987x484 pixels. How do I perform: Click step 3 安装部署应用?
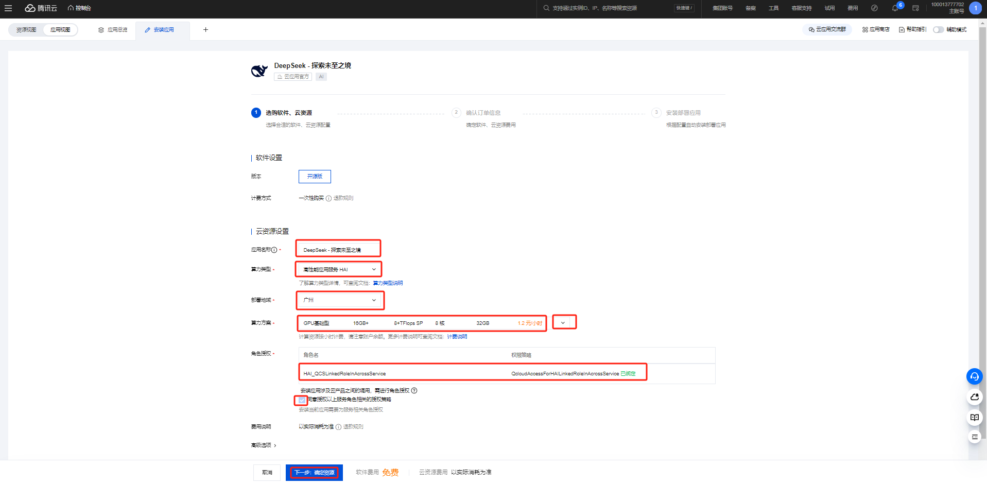point(683,113)
